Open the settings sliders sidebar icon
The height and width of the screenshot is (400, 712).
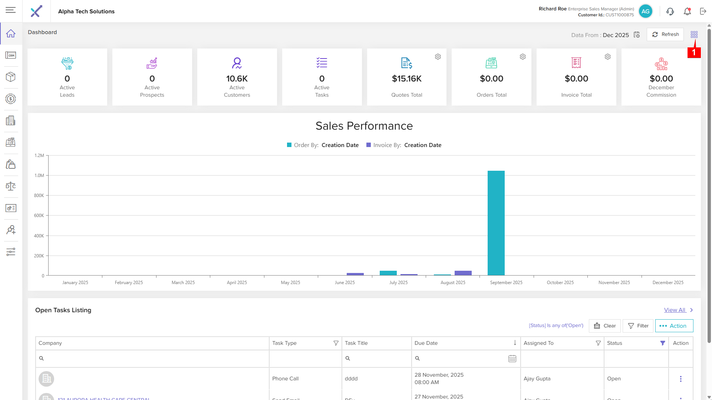click(x=11, y=252)
